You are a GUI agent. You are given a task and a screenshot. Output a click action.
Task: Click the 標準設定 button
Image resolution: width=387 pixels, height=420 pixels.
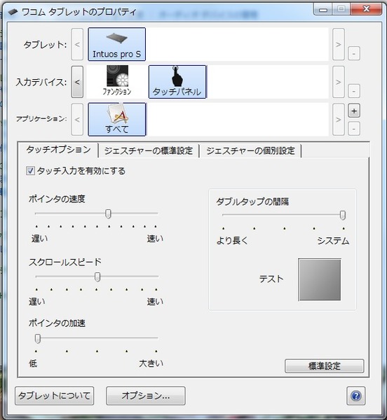tap(324, 366)
